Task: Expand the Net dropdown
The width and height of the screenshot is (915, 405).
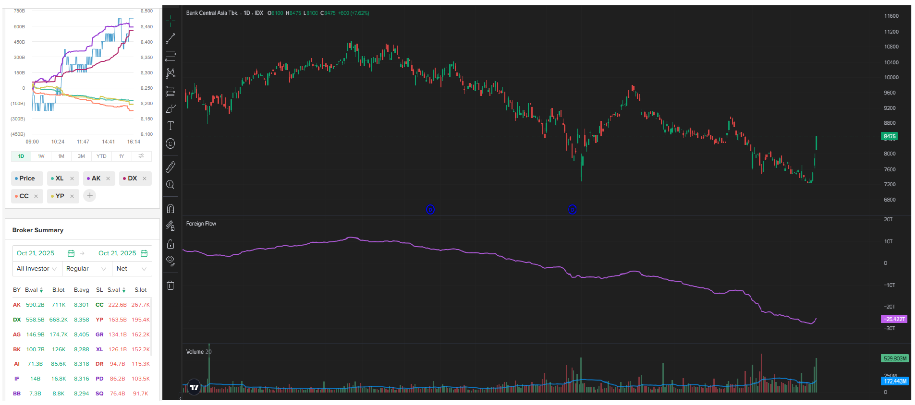Action: (132, 269)
